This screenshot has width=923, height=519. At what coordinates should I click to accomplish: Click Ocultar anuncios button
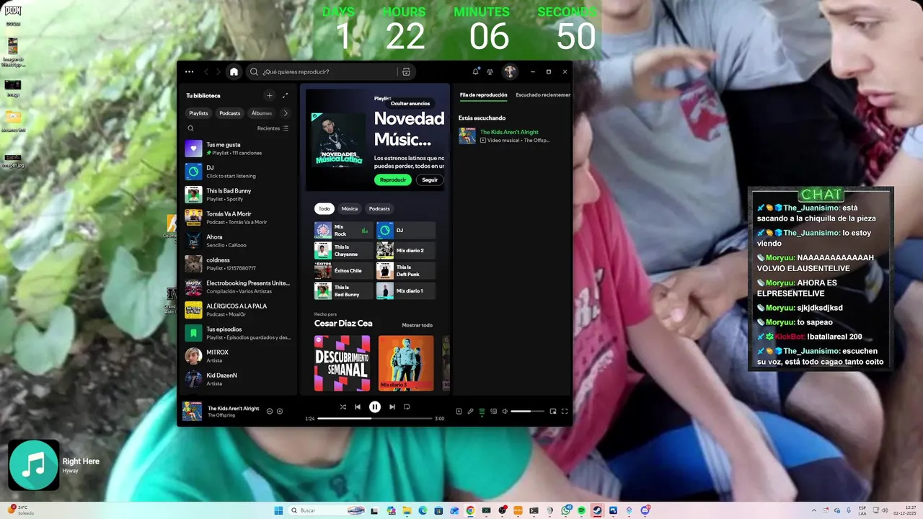(410, 103)
